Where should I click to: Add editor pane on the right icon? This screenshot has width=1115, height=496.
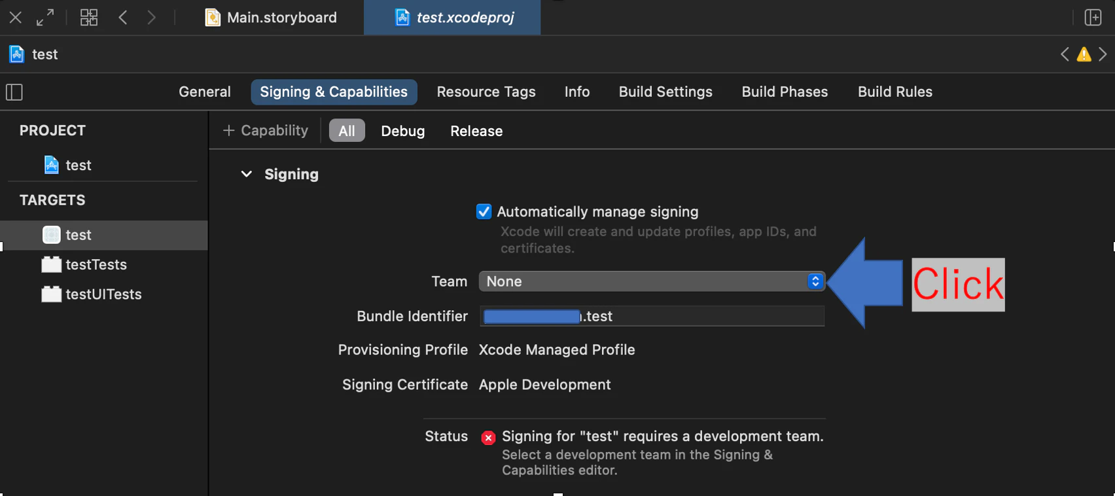[x=1093, y=18]
